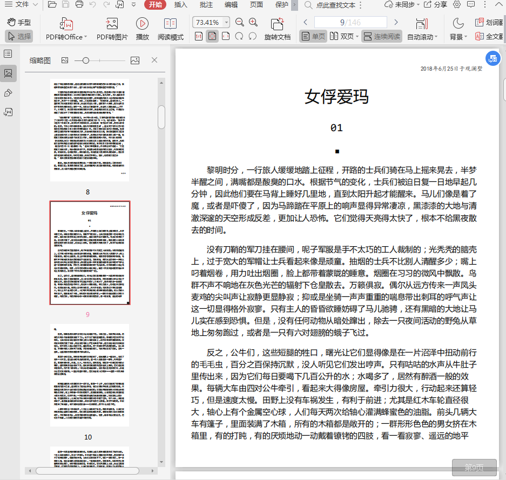Click the arrow to show more tabs
This screenshot has width=506, height=480.
[294, 4]
